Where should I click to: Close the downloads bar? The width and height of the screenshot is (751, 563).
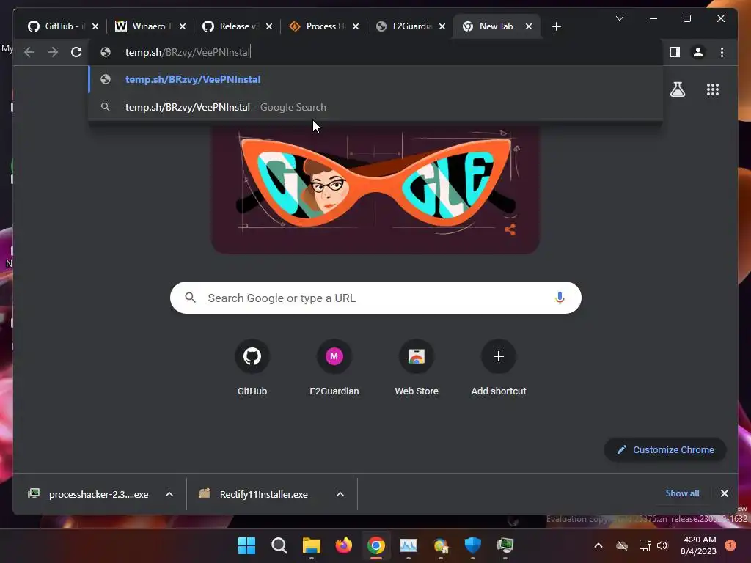pyautogui.click(x=724, y=493)
